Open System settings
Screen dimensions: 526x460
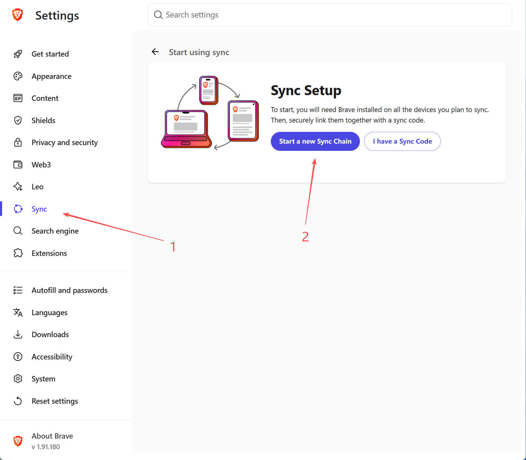(43, 379)
